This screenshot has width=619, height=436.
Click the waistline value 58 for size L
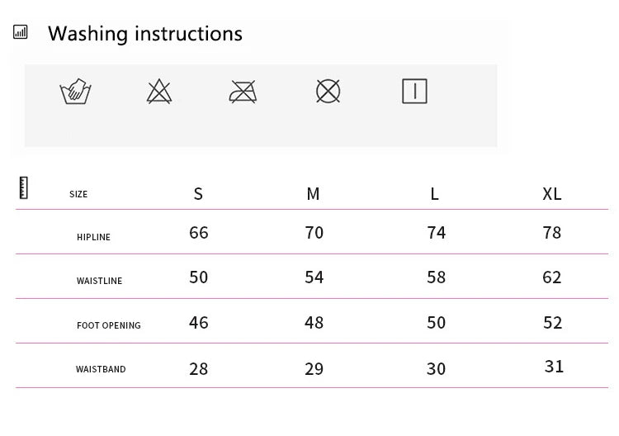437,277
